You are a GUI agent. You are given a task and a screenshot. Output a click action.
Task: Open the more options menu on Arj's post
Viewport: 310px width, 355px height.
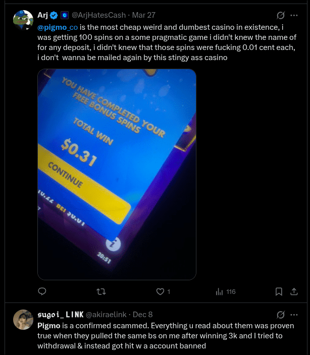(x=294, y=15)
